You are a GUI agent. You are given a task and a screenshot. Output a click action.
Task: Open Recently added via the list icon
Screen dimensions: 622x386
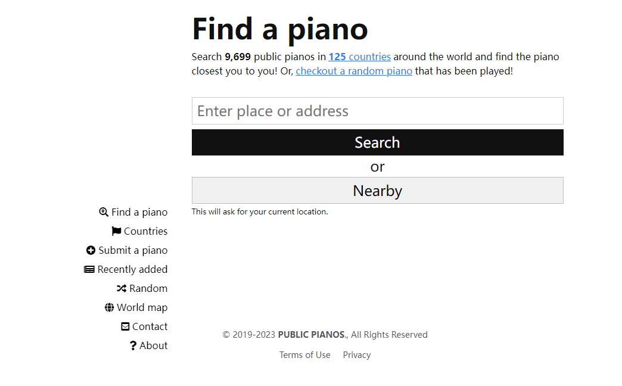(x=88, y=269)
